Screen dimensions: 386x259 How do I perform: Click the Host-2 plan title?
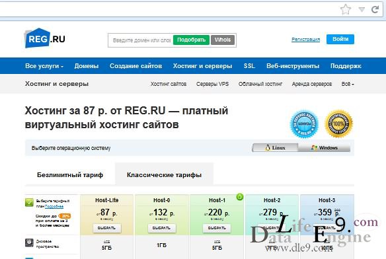coord(272,200)
